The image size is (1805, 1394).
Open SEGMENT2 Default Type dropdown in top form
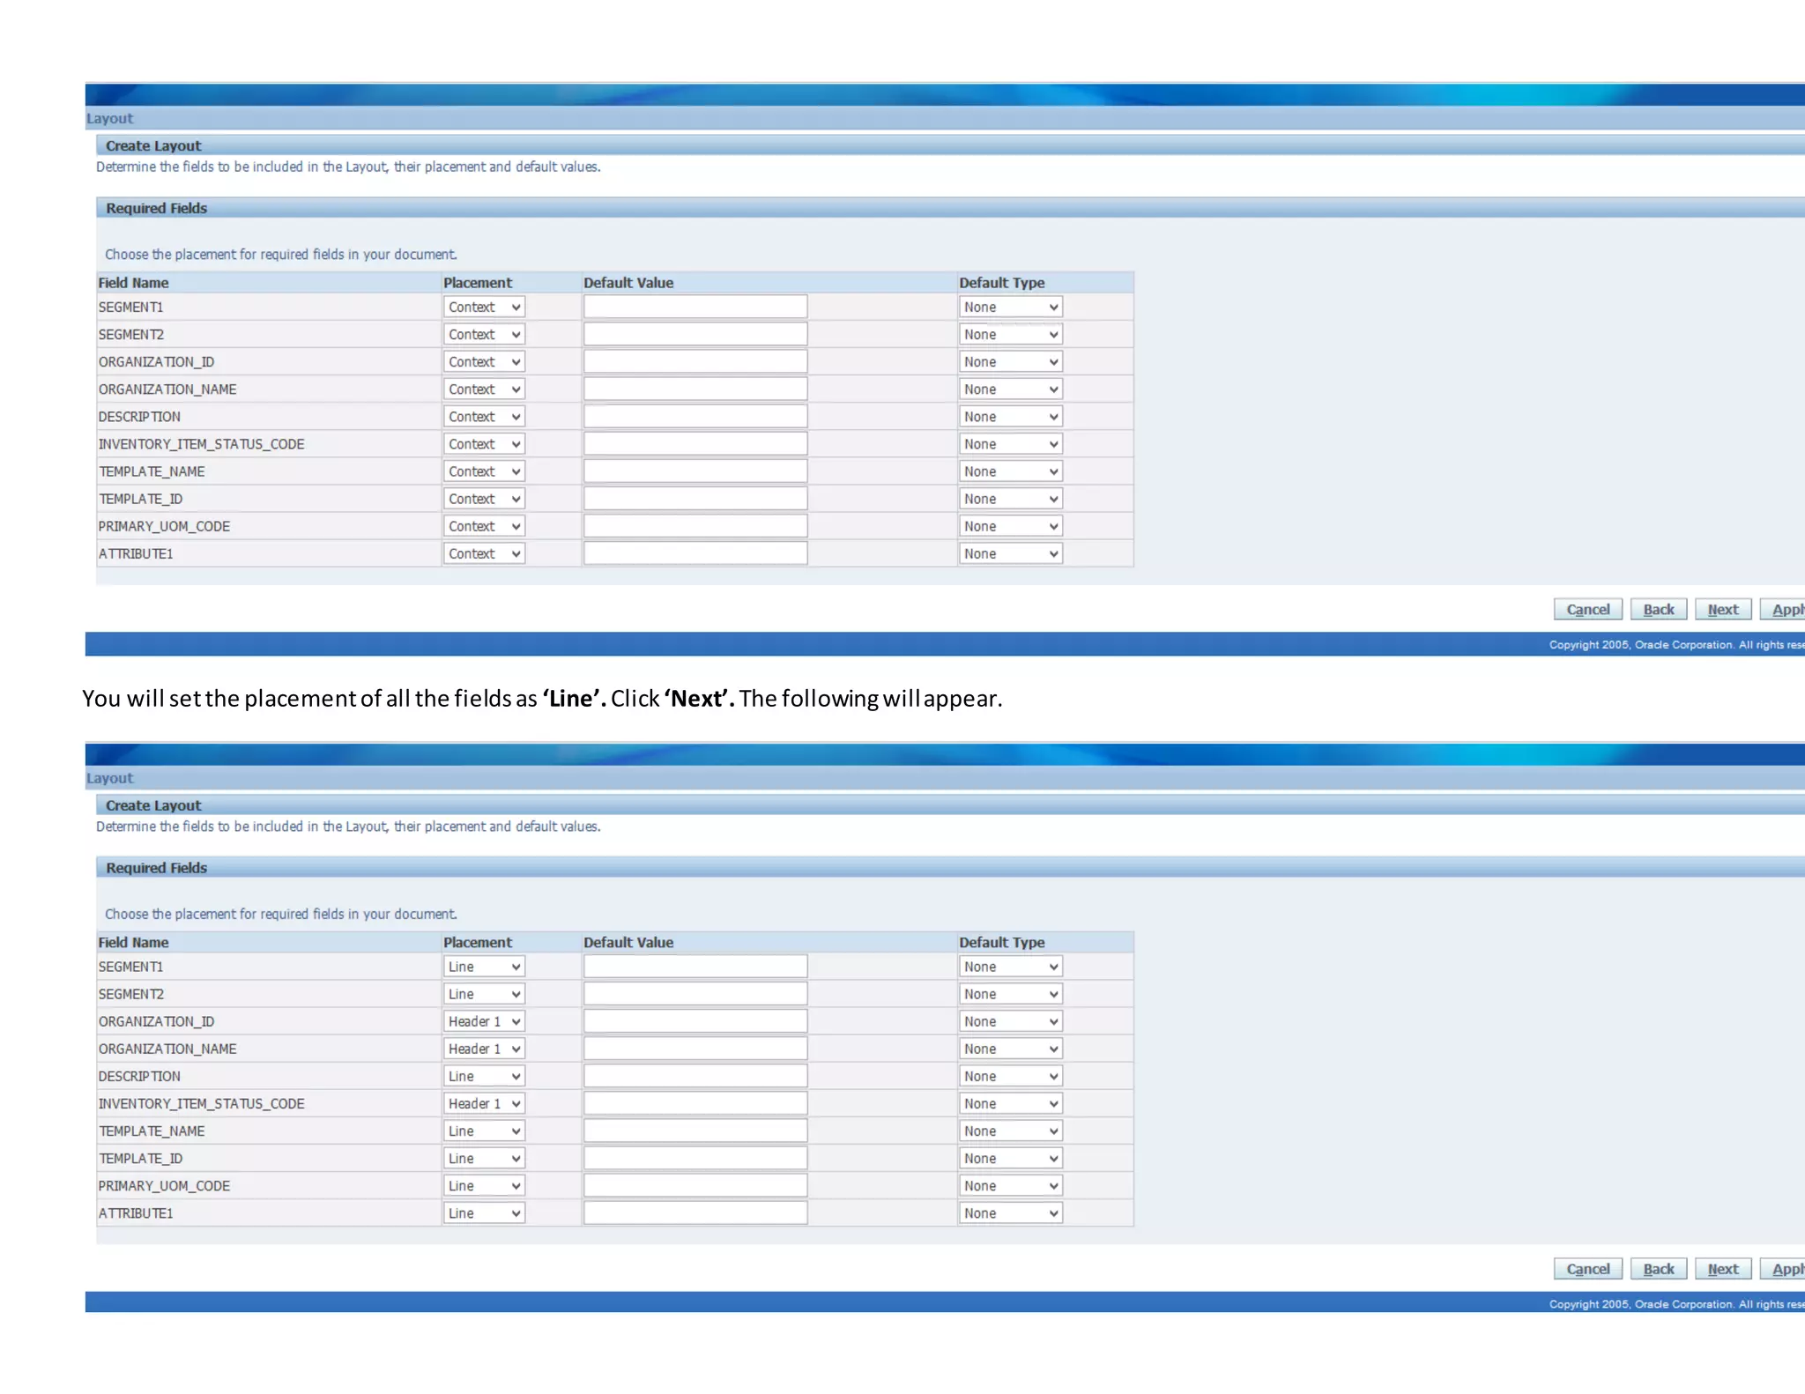coord(1010,334)
